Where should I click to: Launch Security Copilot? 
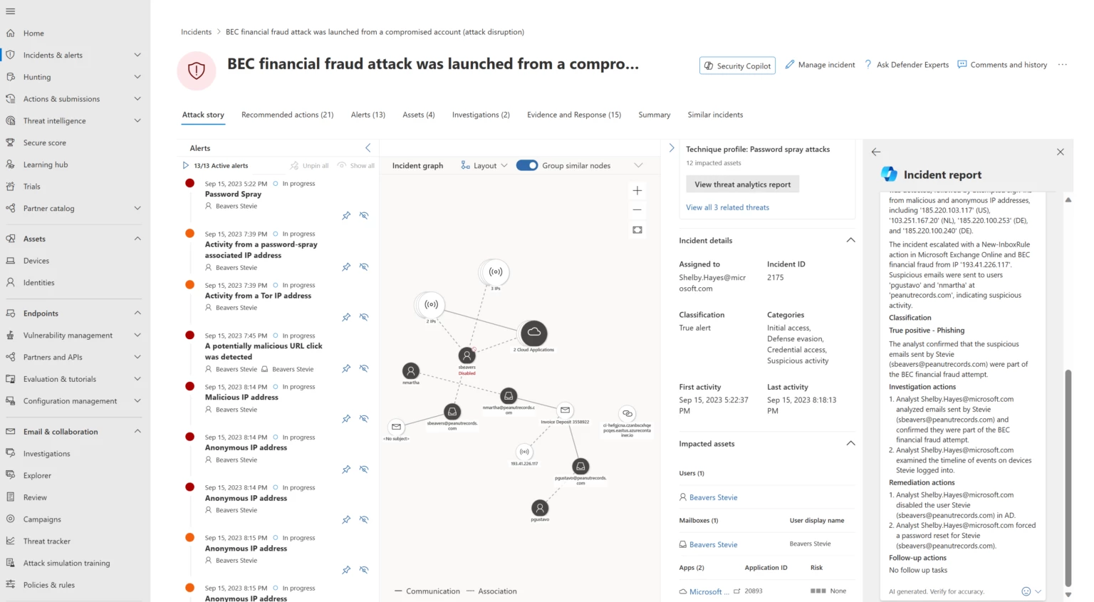pyautogui.click(x=738, y=66)
